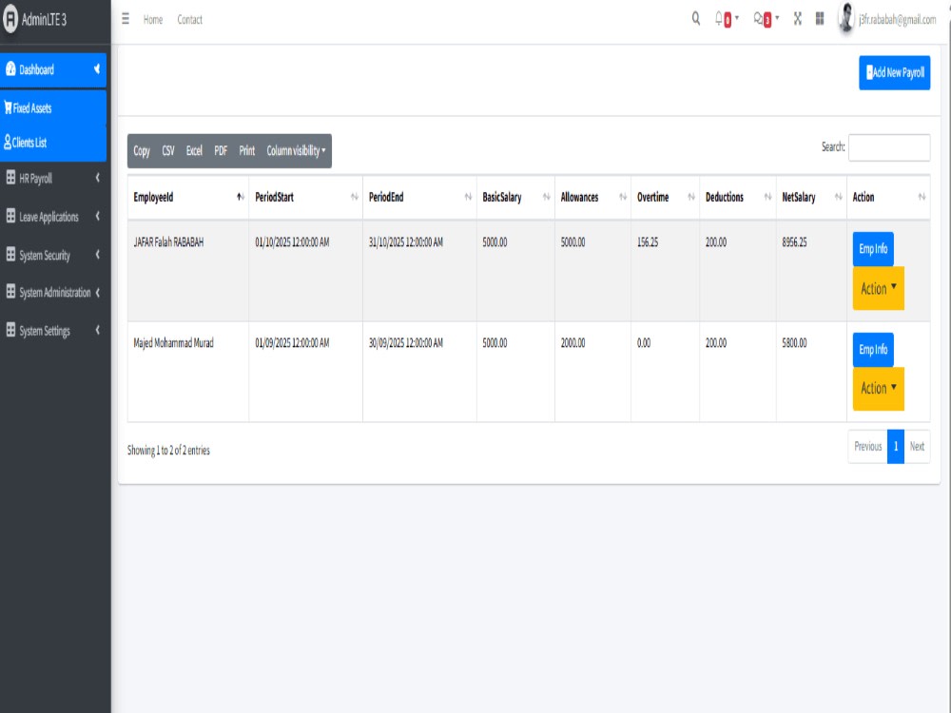The height and width of the screenshot is (713, 951).
Task: Click the 'Showing 1 to 2 of 2 entries' text
Action: pyautogui.click(x=168, y=450)
